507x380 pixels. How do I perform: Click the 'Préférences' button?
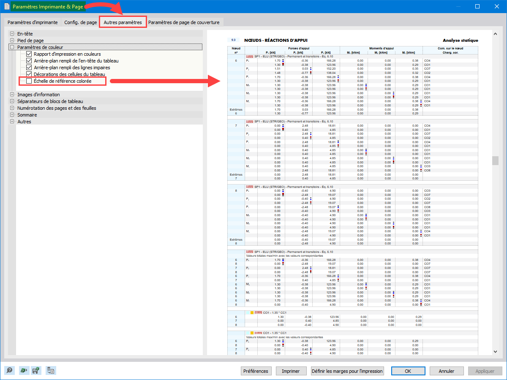[x=256, y=371]
